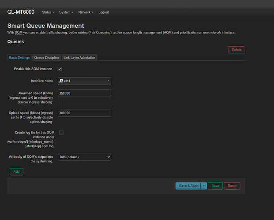The height and width of the screenshot is (220, 274).
Task: Click the upload speed field showing 380000
Action: (x=84, y=113)
